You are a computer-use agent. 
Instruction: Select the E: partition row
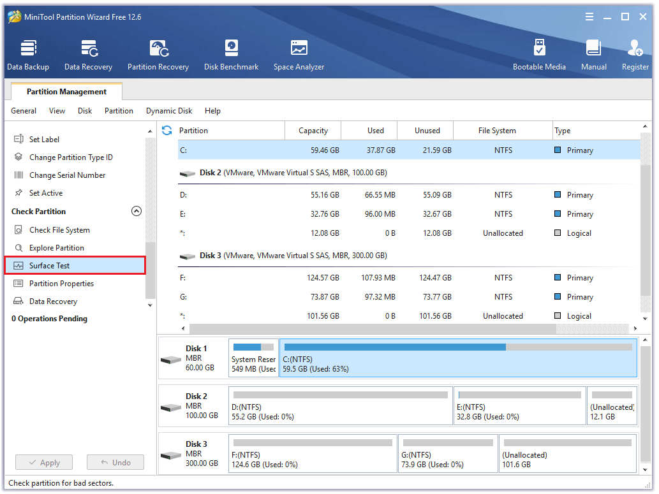click(408, 214)
